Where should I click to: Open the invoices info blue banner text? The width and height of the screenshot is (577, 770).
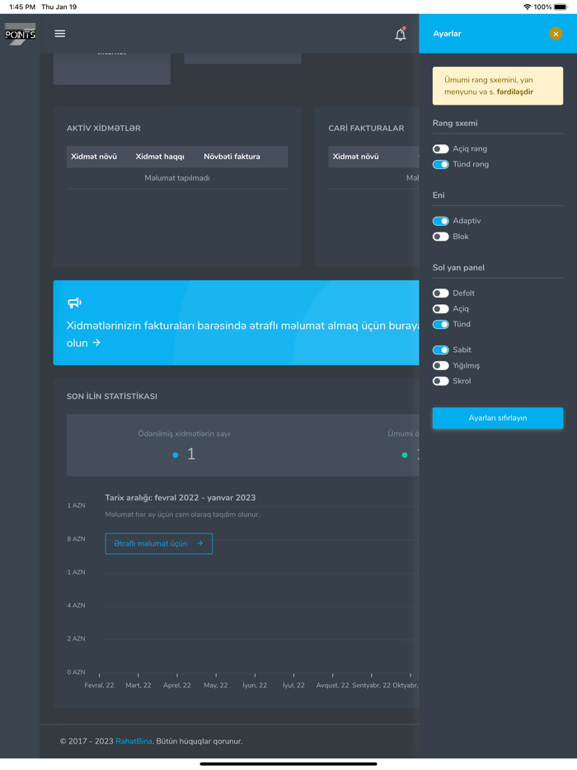click(242, 334)
